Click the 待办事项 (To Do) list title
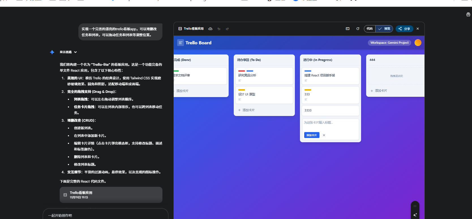Screen dimensions: 472x219 249,60
